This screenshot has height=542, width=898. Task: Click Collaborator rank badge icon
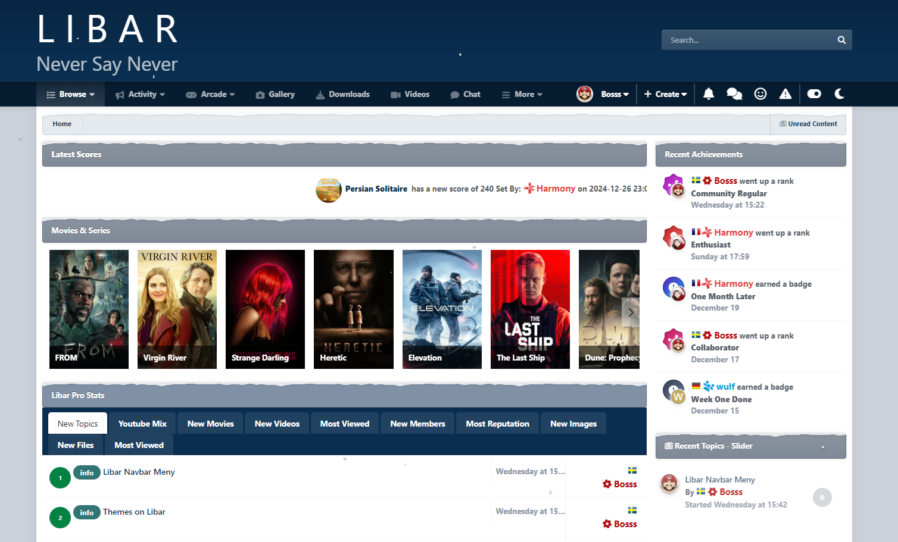tap(673, 339)
